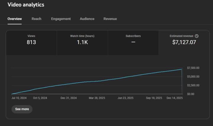Select the Views metric card
The height and width of the screenshot is (126, 213).
pyautogui.click(x=31, y=42)
